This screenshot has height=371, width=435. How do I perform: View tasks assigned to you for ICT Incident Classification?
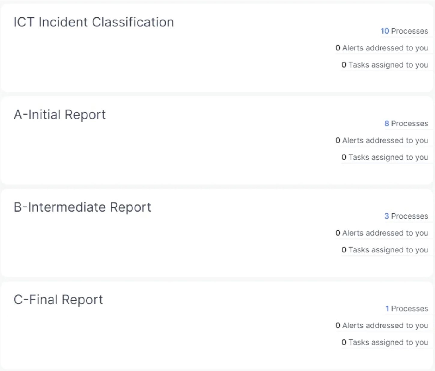coord(385,65)
